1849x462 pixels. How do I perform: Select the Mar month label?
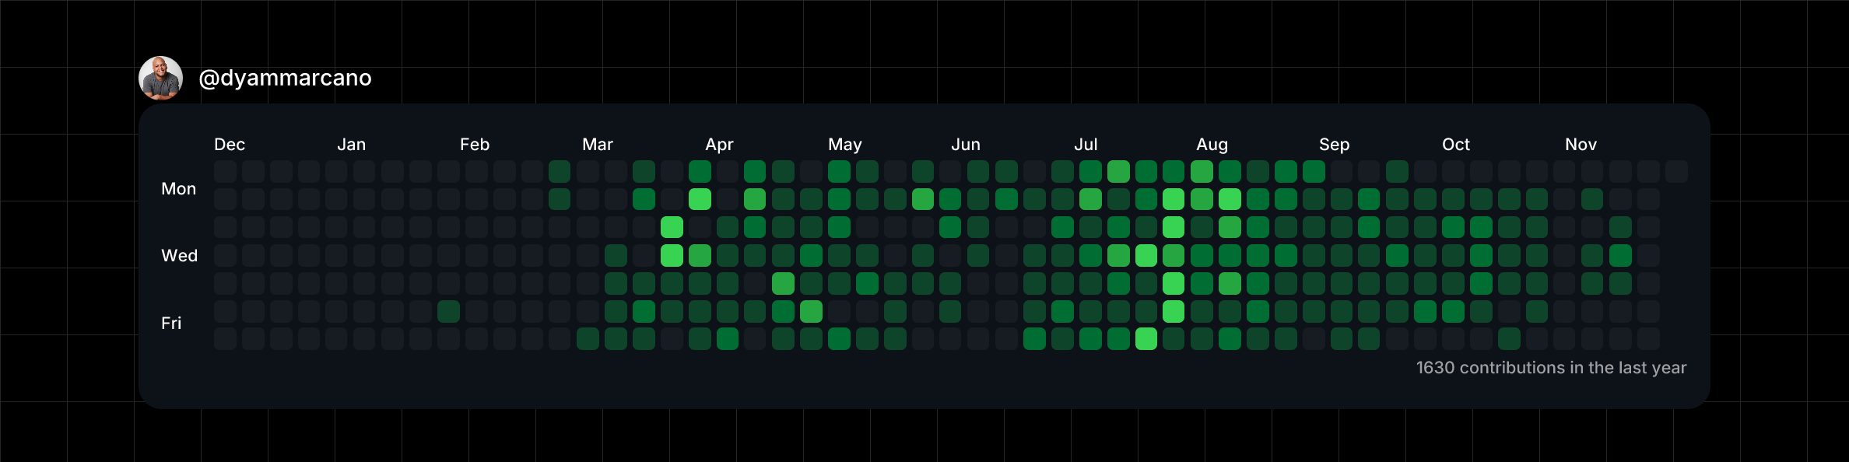(x=598, y=145)
